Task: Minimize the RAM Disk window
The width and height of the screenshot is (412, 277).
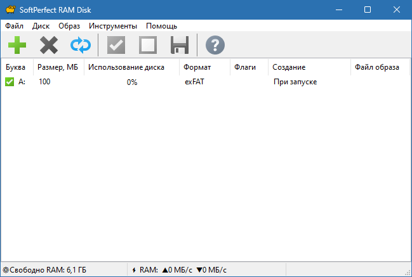Action: [x=339, y=10]
